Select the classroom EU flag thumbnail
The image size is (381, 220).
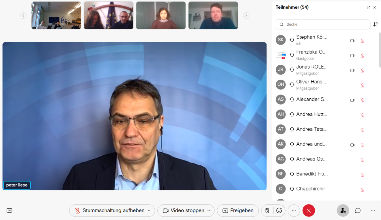(56, 16)
